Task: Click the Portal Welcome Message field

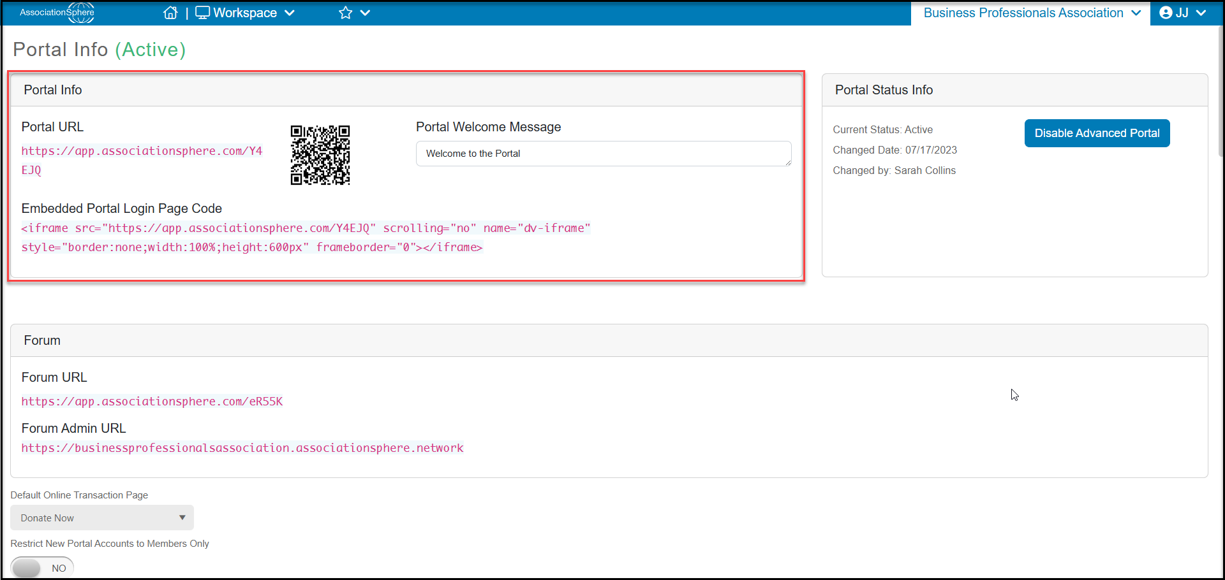Action: click(604, 154)
